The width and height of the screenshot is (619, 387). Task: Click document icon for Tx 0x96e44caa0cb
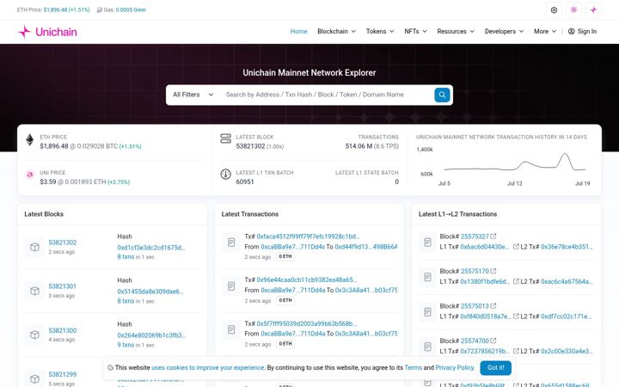[x=231, y=286]
